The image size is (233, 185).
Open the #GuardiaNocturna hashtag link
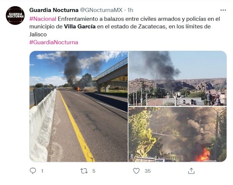[54, 42]
